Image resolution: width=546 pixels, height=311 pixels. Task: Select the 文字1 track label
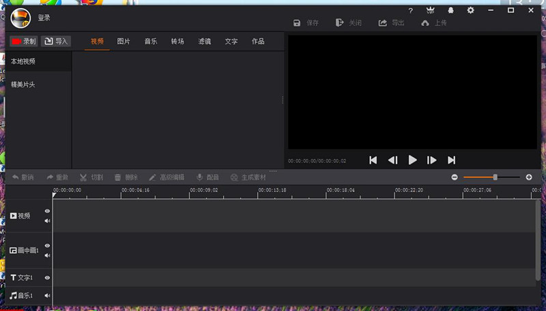click(22, 278)
